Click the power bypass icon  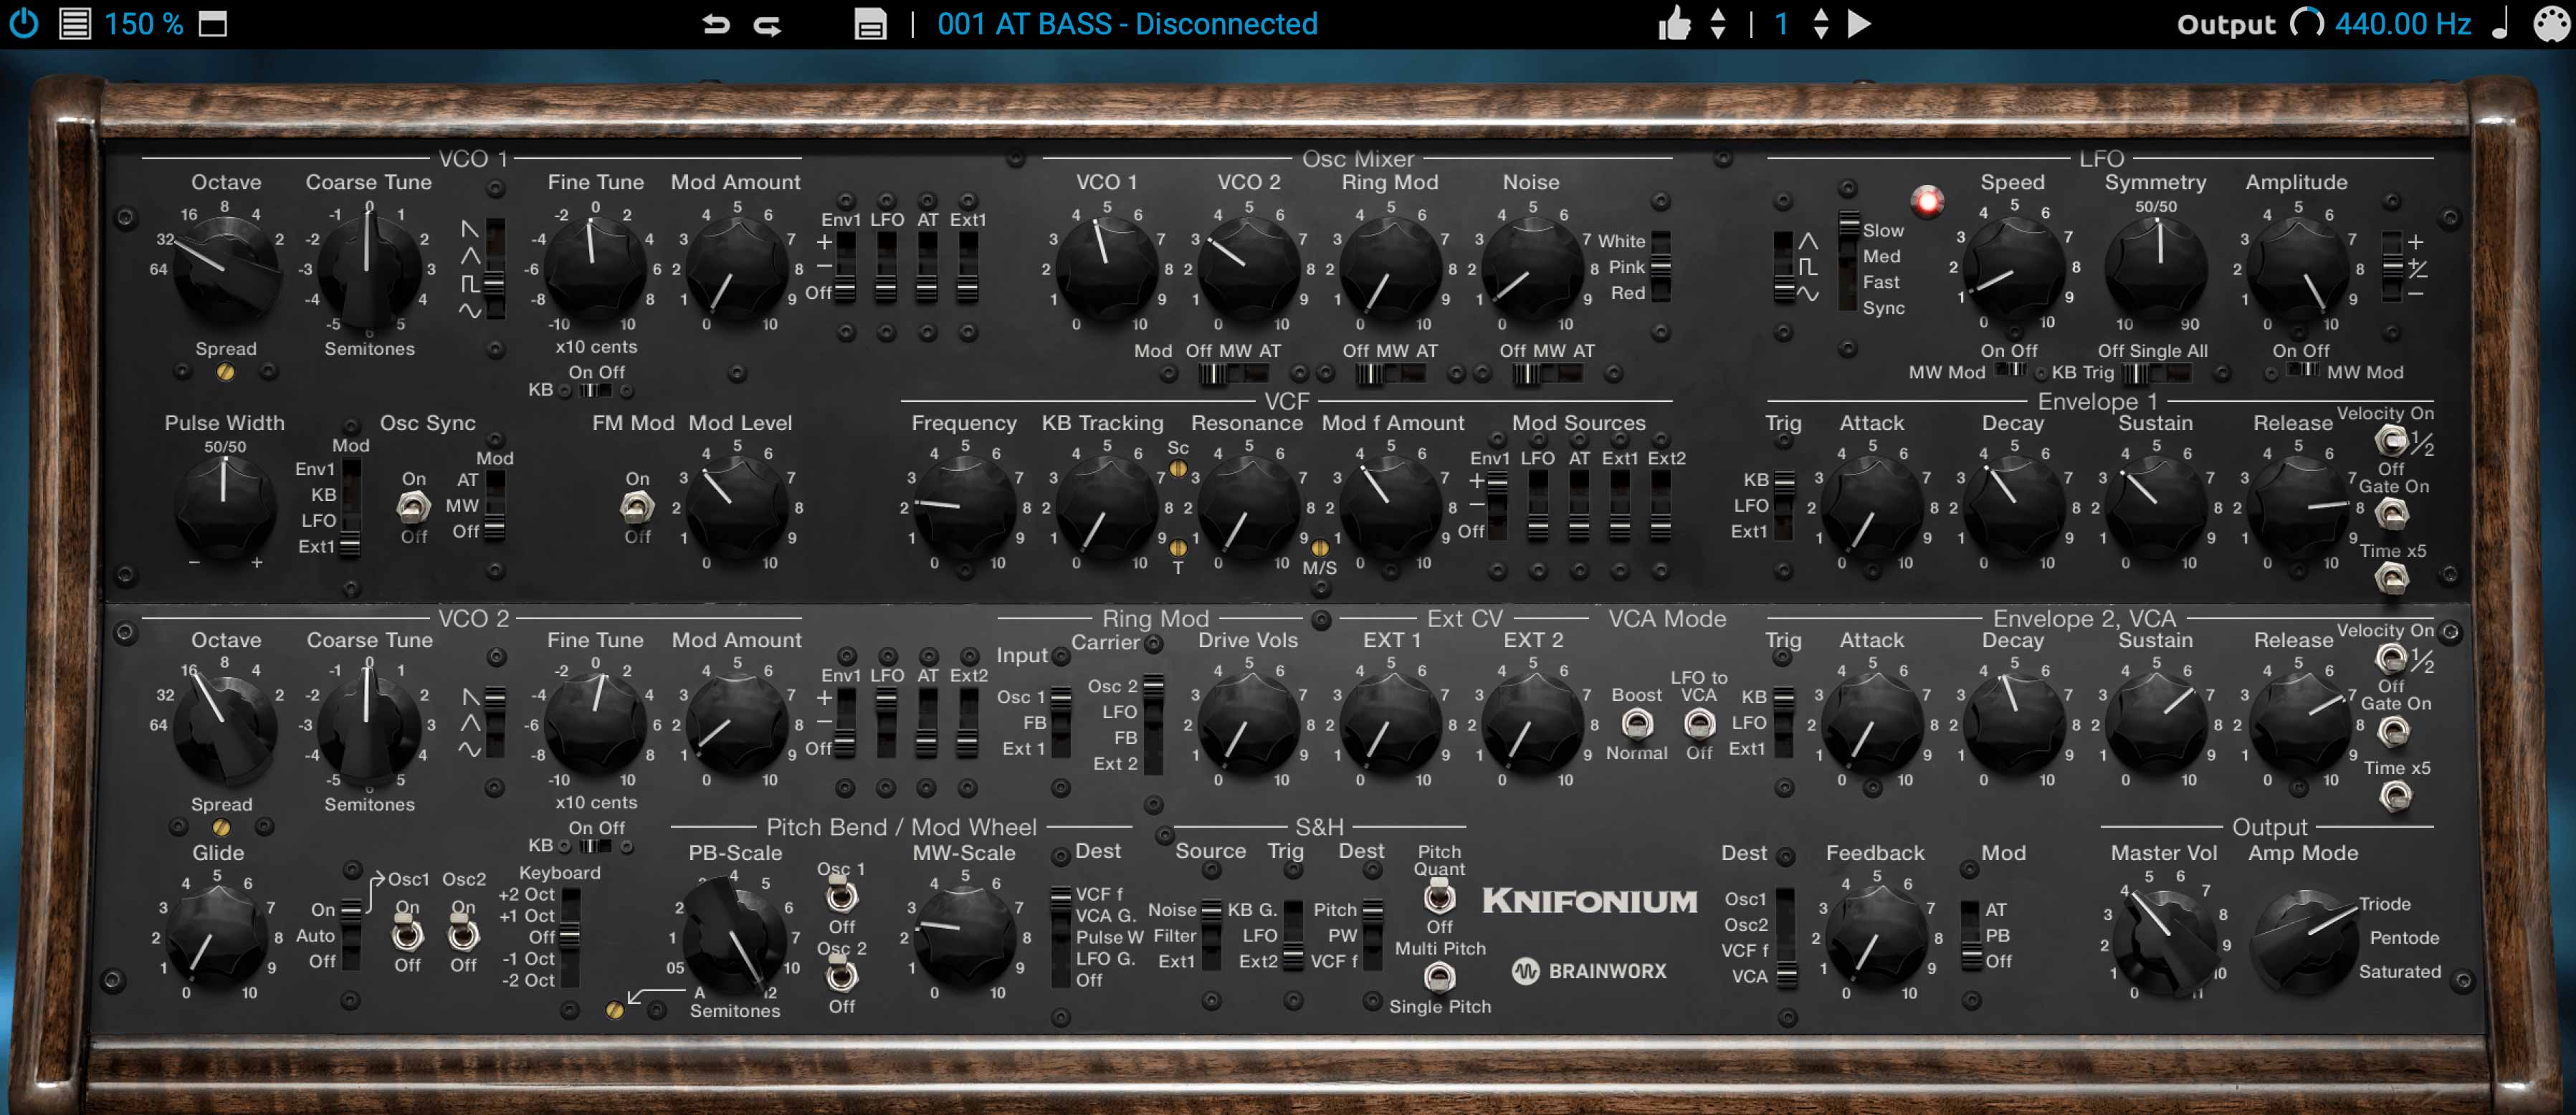click(x=24, y=23)
